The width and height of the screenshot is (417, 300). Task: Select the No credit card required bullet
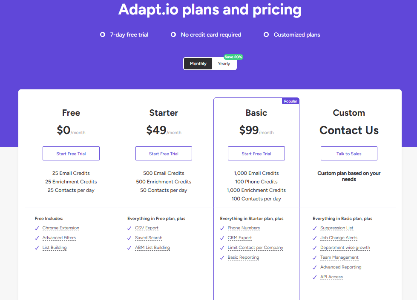[173, 34]
